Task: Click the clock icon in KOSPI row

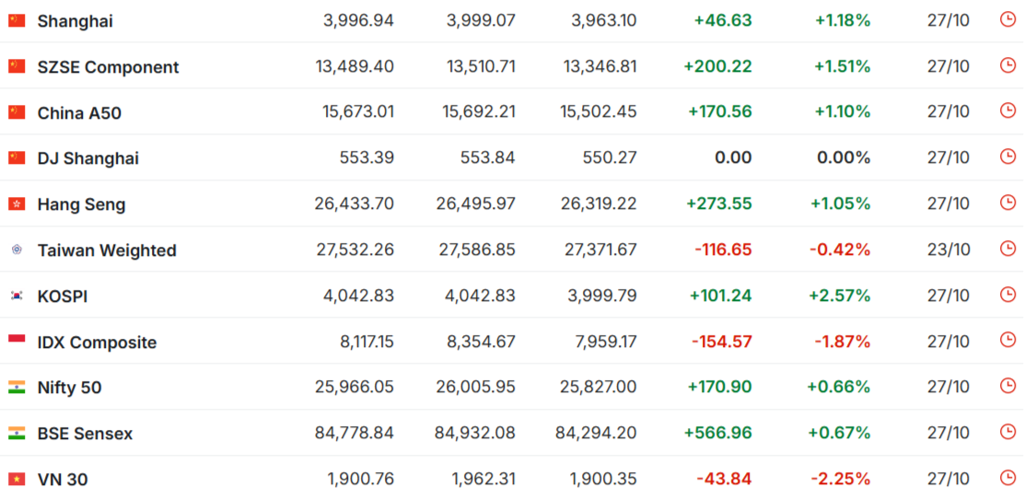Action: point(1008,295)
